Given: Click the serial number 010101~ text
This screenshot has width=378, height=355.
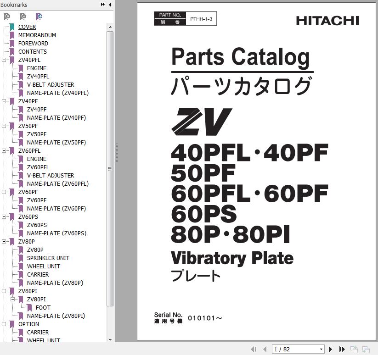Looking at the screenshot, I should [x=205, y=318].
